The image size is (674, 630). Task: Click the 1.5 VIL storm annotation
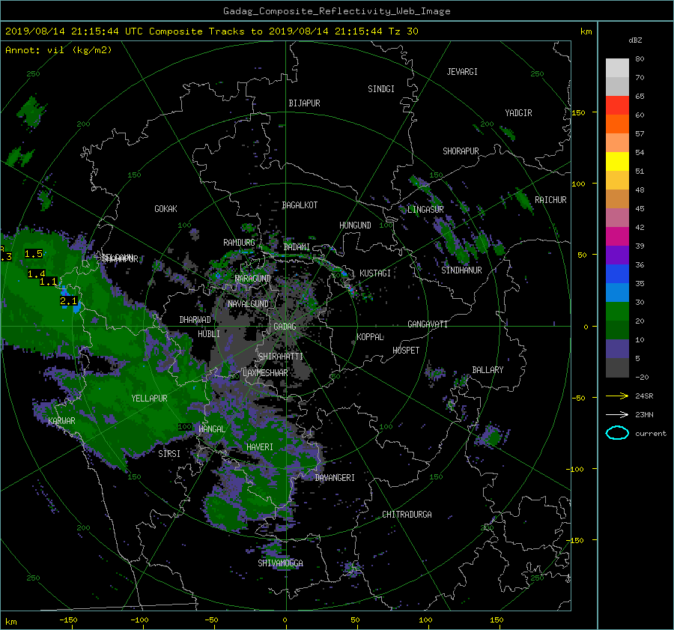[x=34, y=254]
